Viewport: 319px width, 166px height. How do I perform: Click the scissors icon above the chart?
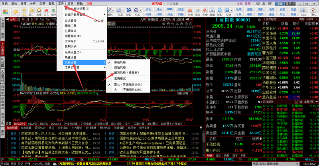[177, 24]
